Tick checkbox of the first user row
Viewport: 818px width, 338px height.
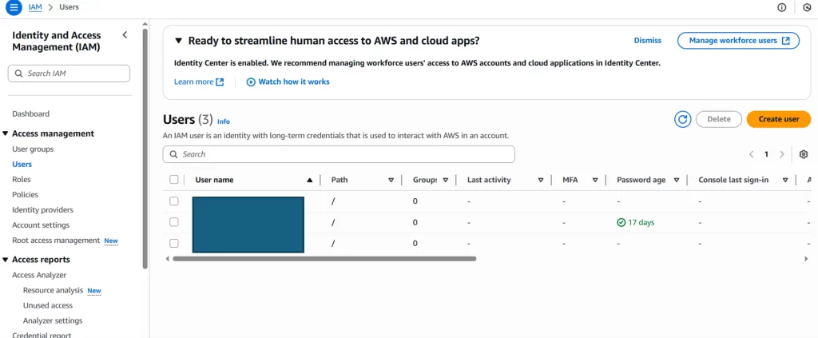173,201
